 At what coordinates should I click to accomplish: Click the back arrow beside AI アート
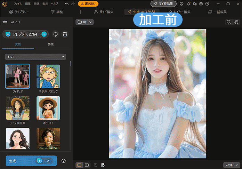pyautogui.click(x=5, y=22)
